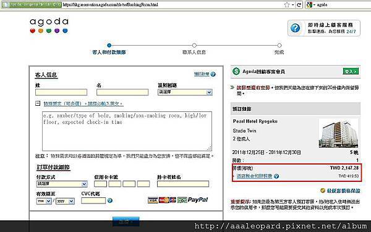This screenshot has width=371, height=232.
Task: Open the booking policy link
Action: (202, 74)
